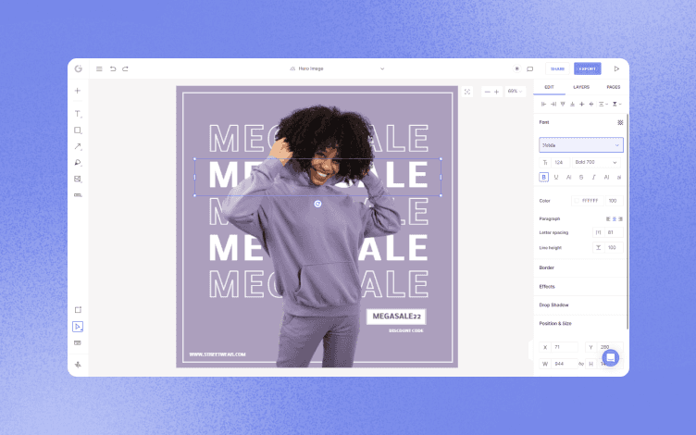Viewport: 696px width, 435px height.
Task: Open the blue chat support bubble
Action: 610,357
